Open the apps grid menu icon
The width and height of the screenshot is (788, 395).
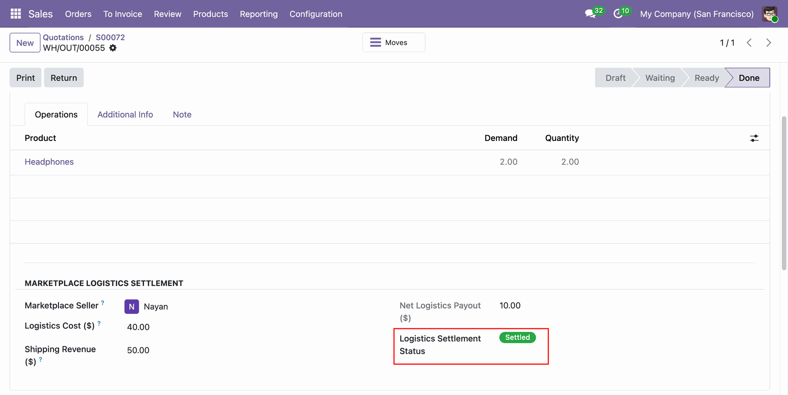click(16, 14)
